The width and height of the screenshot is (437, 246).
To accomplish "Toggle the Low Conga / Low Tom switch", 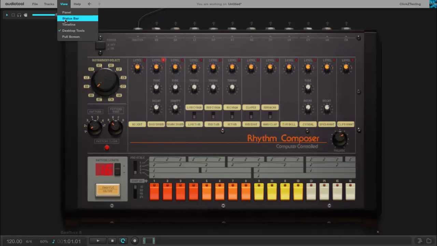I will [x=194, y=115].
